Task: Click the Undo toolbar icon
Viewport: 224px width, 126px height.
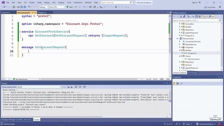Action: tap(29, 7)
